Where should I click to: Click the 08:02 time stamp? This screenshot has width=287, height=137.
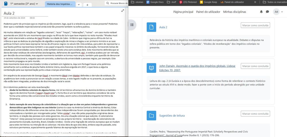coord(32,18)
